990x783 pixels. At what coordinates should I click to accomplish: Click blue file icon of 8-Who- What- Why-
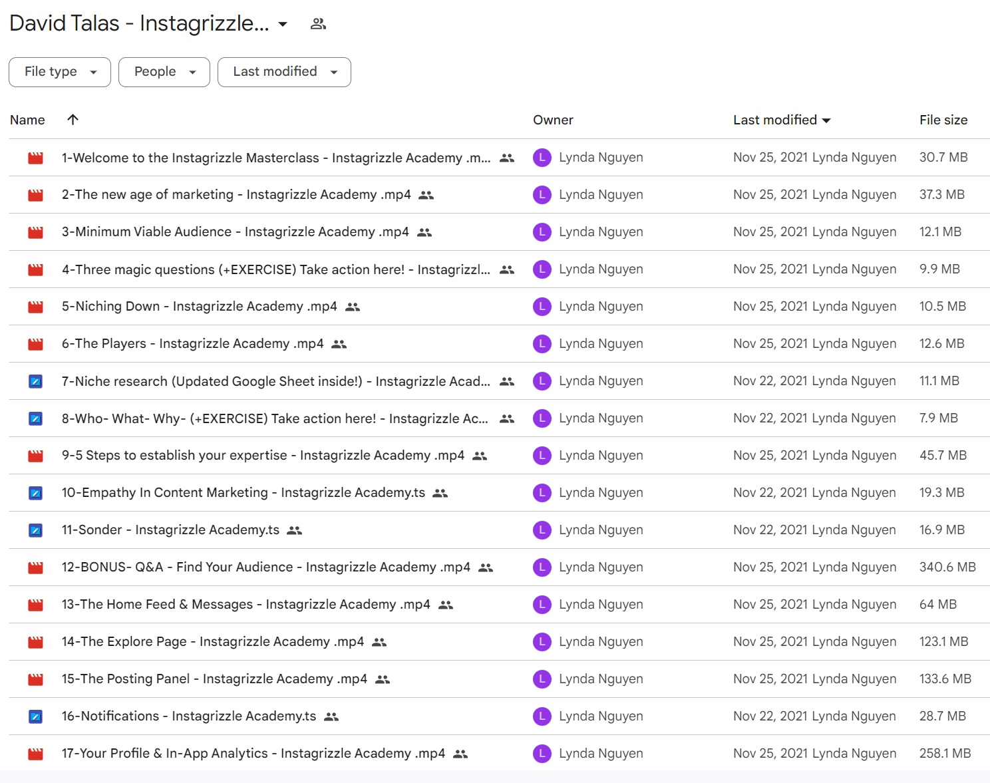click(x=36, y=418)
